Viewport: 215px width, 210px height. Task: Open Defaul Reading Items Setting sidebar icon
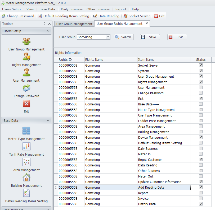click(26, 193)
